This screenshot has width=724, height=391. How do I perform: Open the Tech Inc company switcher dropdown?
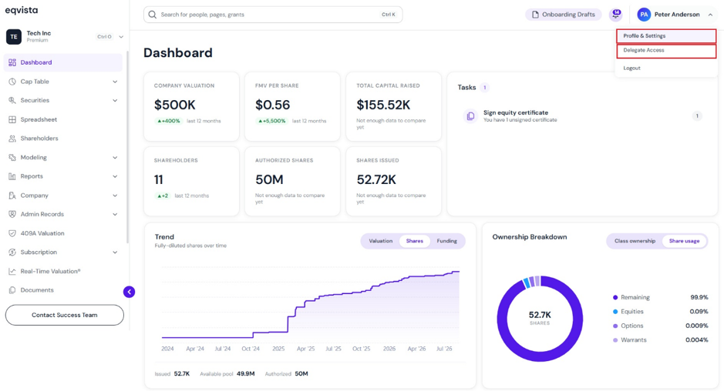point(121,37)
